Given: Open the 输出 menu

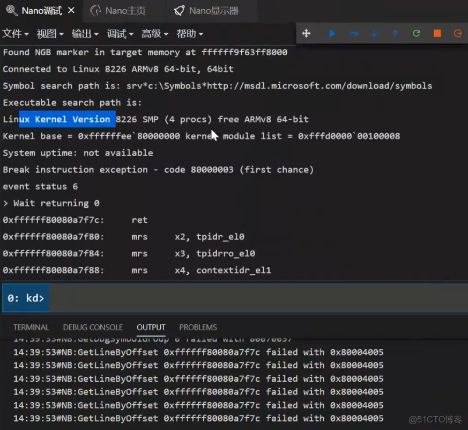Looking at the screenshot, I should tap(85, 33).
